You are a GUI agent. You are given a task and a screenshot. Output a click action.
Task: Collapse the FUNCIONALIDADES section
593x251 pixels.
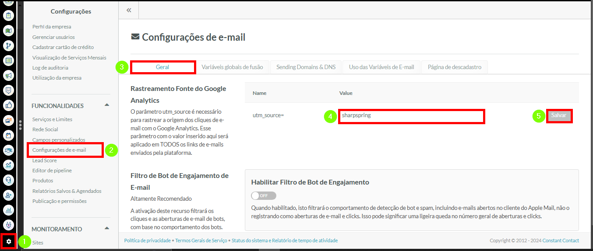[107, 105]
